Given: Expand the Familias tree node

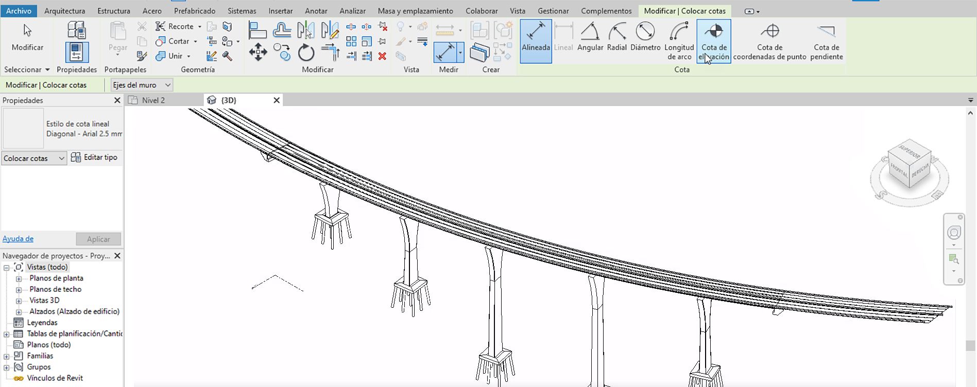Looking at the screenshot, I should (x=7, y=357).
